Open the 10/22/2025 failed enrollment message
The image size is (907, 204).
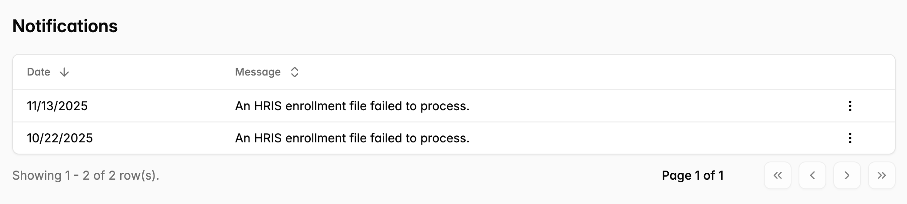[x=352, y=138]
